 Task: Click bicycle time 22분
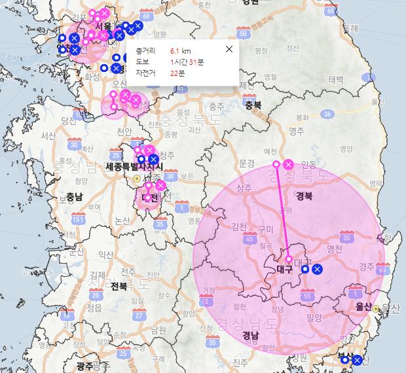point(177,73)
